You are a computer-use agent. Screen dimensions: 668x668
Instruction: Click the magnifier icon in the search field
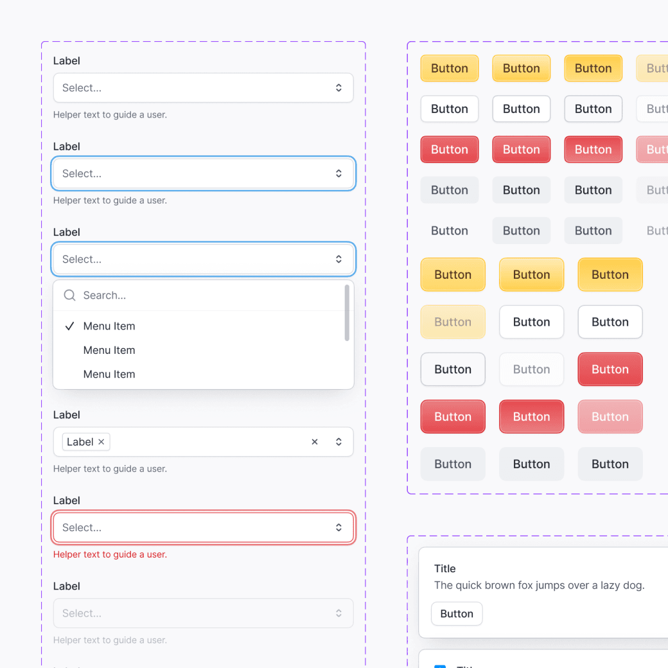(x=69, y=295)
